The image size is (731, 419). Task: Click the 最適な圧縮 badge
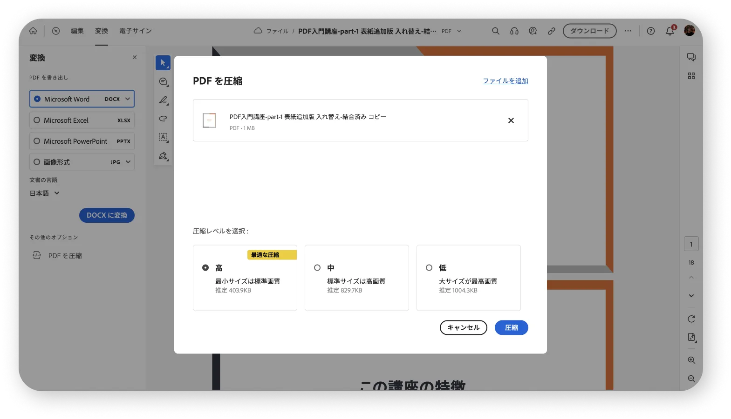(272, 255)
